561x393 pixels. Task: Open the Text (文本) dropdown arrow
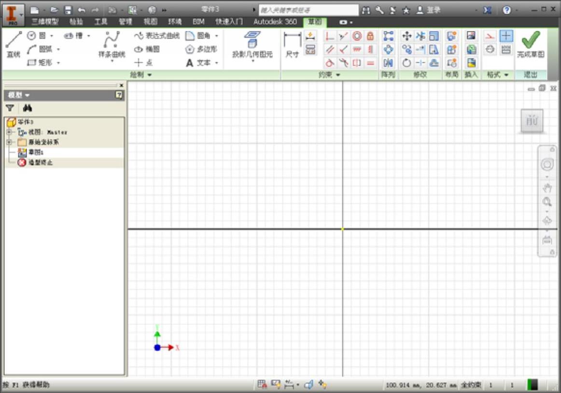tap(216, 63)
